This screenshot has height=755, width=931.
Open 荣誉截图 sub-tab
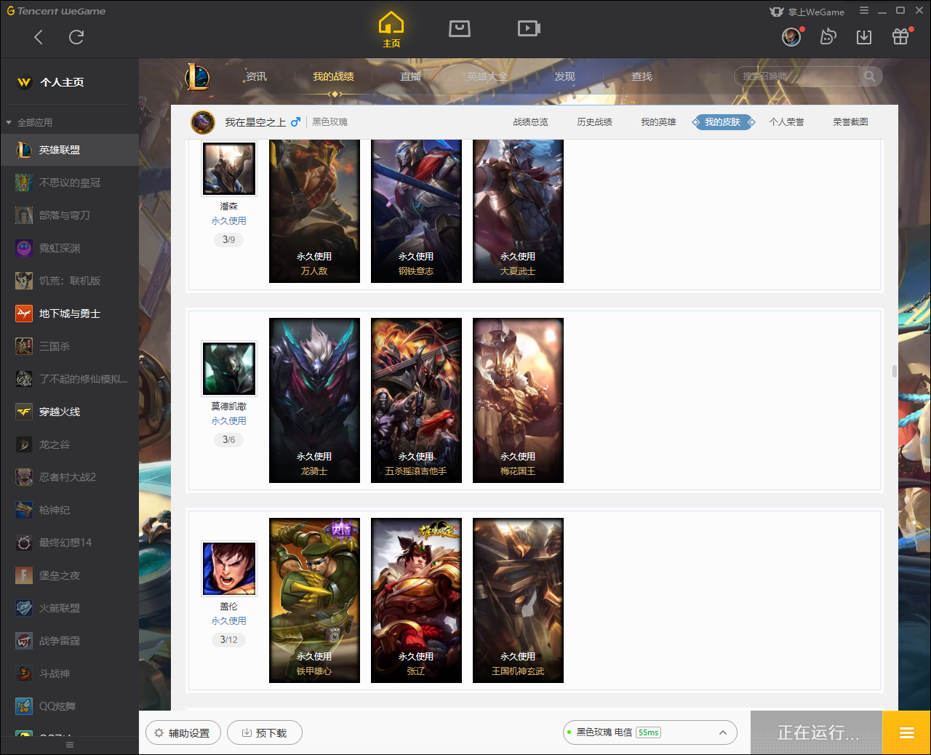pyautogui.click(x=850, y=122)
